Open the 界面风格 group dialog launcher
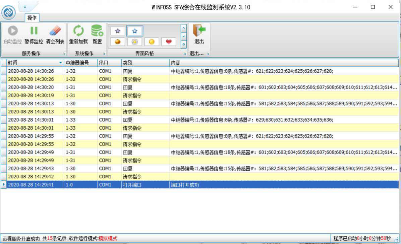Viewport: 401px width, 244px height. [x=185, y=54]
